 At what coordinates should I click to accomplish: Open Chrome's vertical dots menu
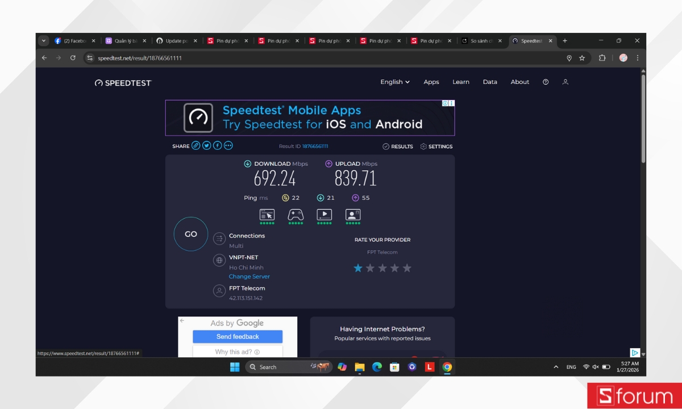(637, 58)
